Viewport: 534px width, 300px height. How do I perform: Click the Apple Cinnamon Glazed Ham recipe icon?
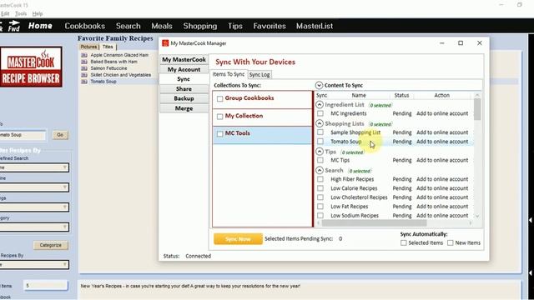click(84, 55)
